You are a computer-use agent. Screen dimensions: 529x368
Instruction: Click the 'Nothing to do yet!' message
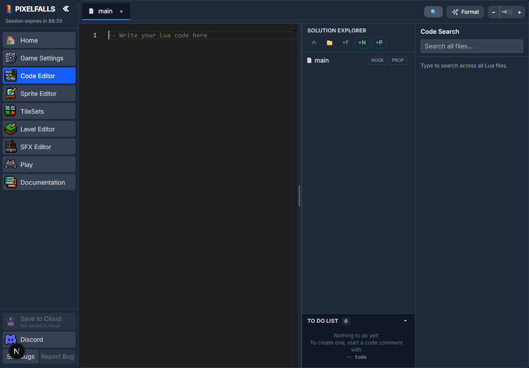pyautogui.click(x=356, y=335)
